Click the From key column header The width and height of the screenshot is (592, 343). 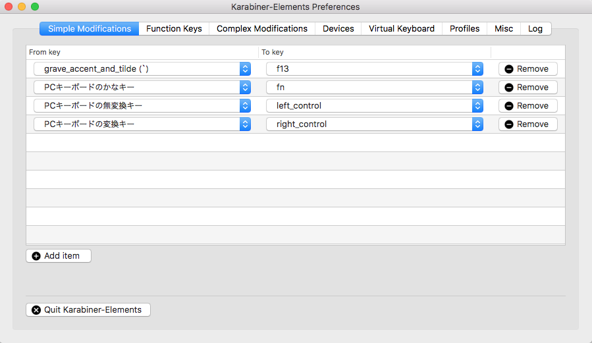coord(142,52)
